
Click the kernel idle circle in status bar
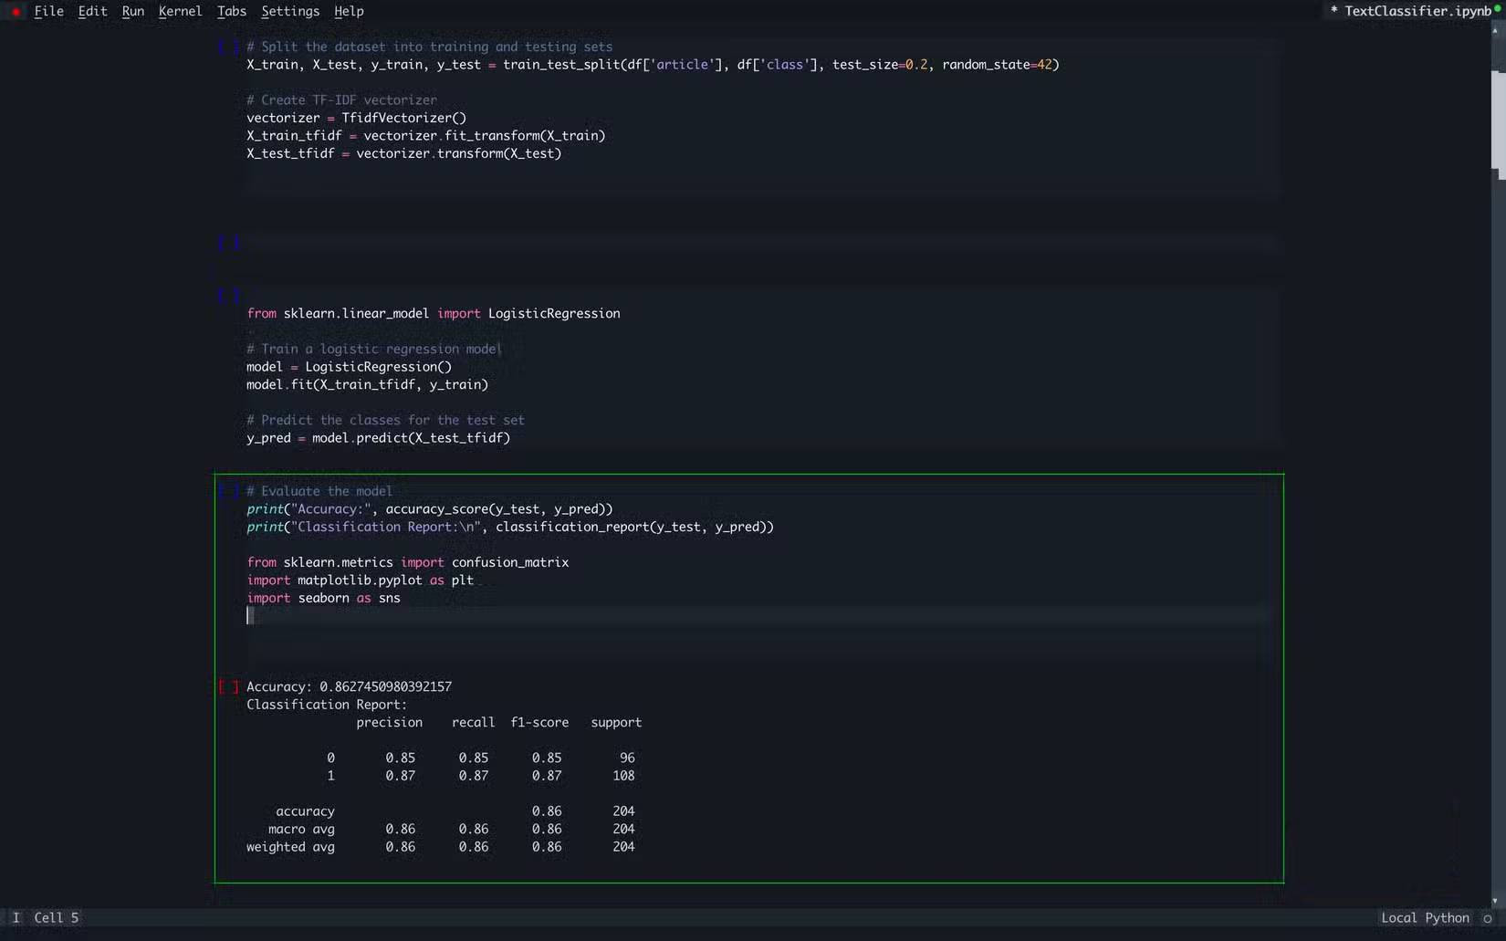tap(1487, 918)
